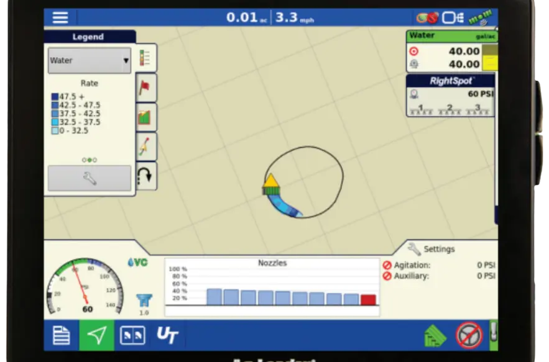
Task: Select the guidance line tool icon
Action: coord(146,147)
